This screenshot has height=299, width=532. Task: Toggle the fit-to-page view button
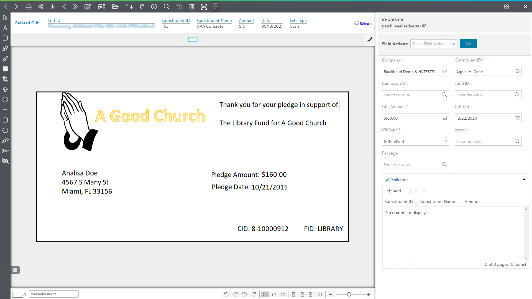coord(265,294)
